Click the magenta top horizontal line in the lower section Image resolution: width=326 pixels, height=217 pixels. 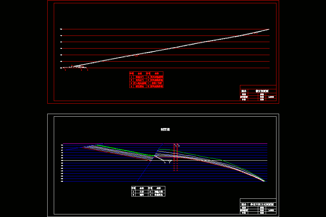165,143
